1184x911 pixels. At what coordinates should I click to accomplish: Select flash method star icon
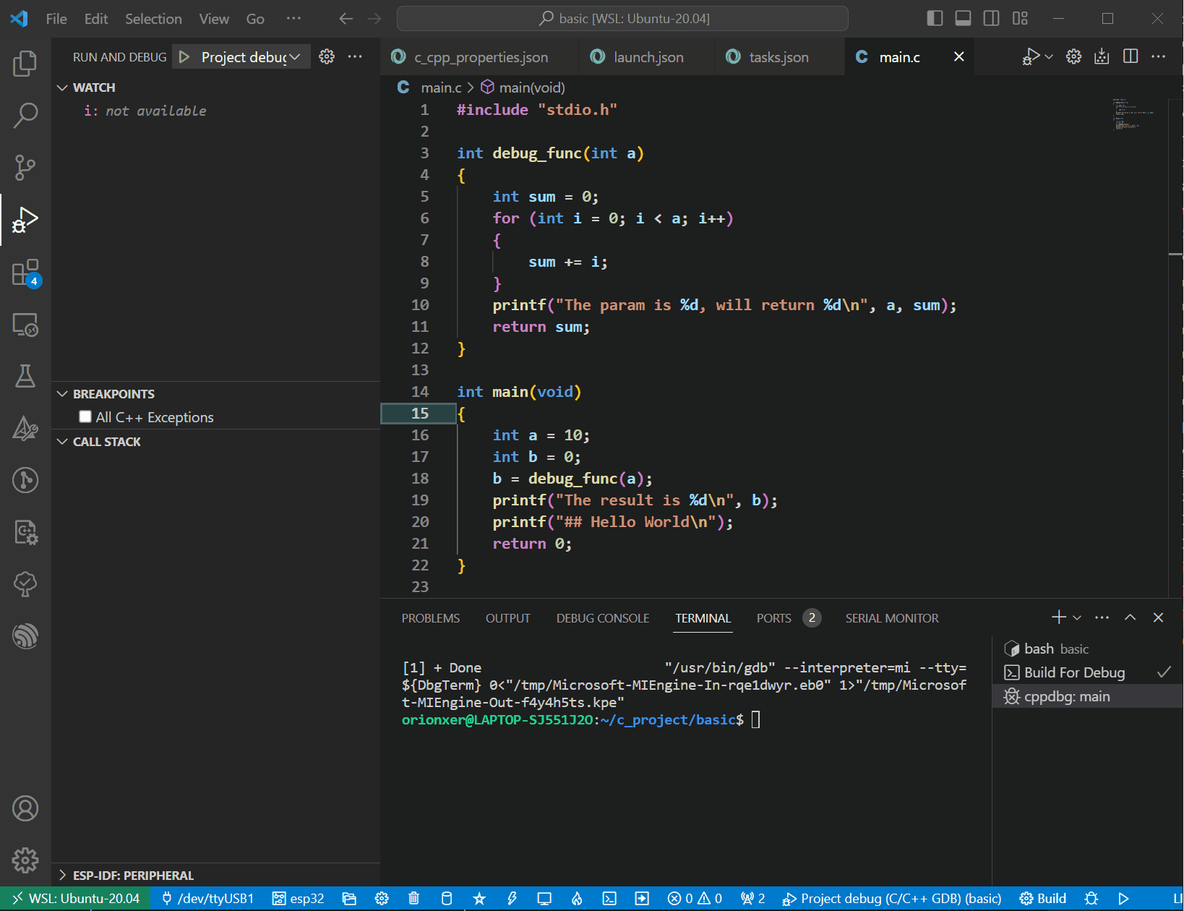pyautogui.click(x=479, y=899)
